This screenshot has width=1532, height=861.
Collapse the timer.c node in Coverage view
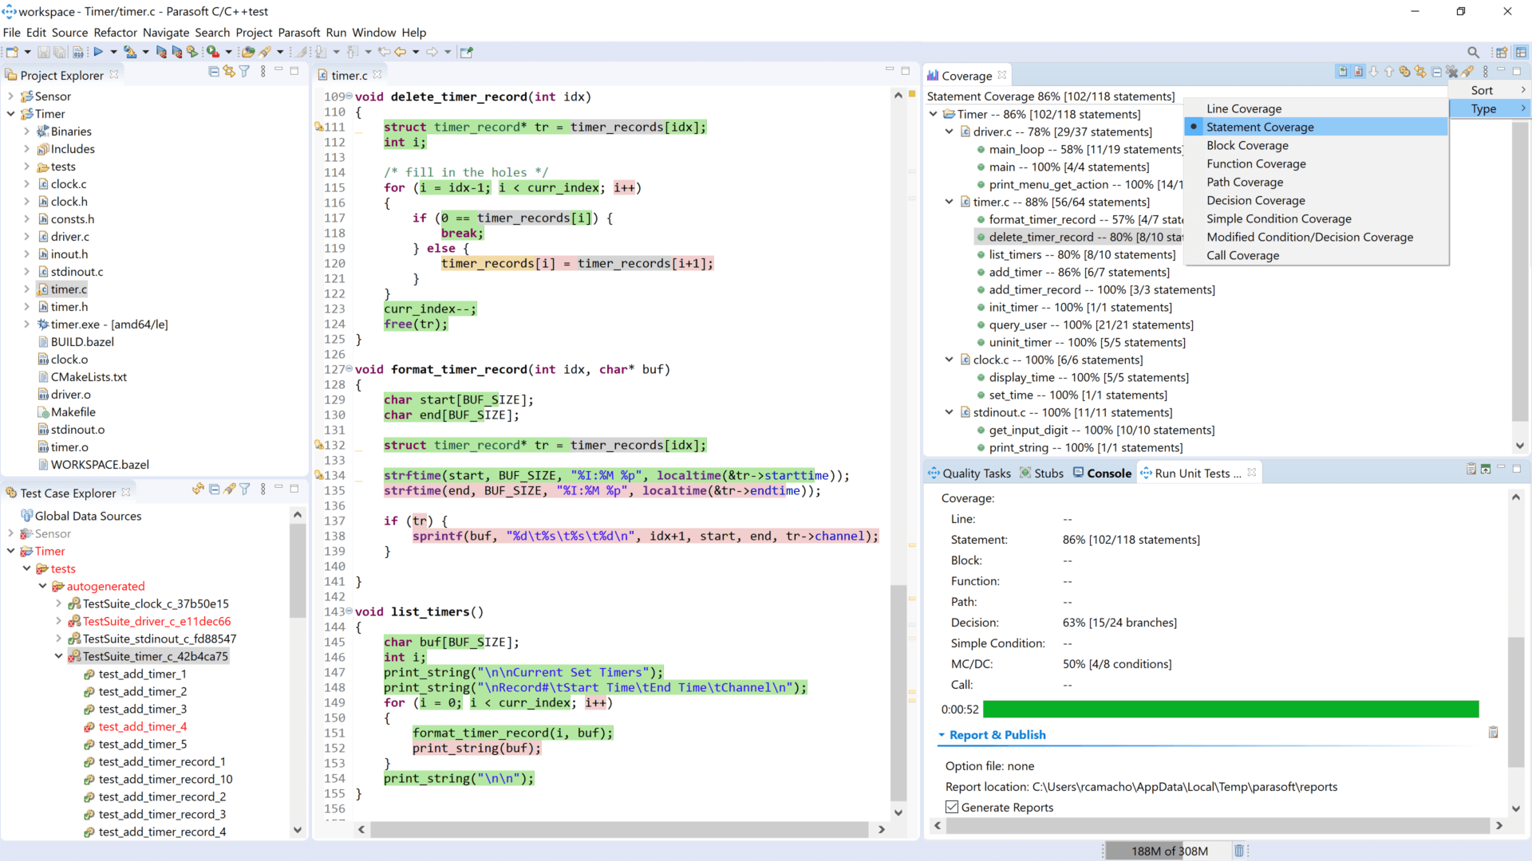point(949,202)
